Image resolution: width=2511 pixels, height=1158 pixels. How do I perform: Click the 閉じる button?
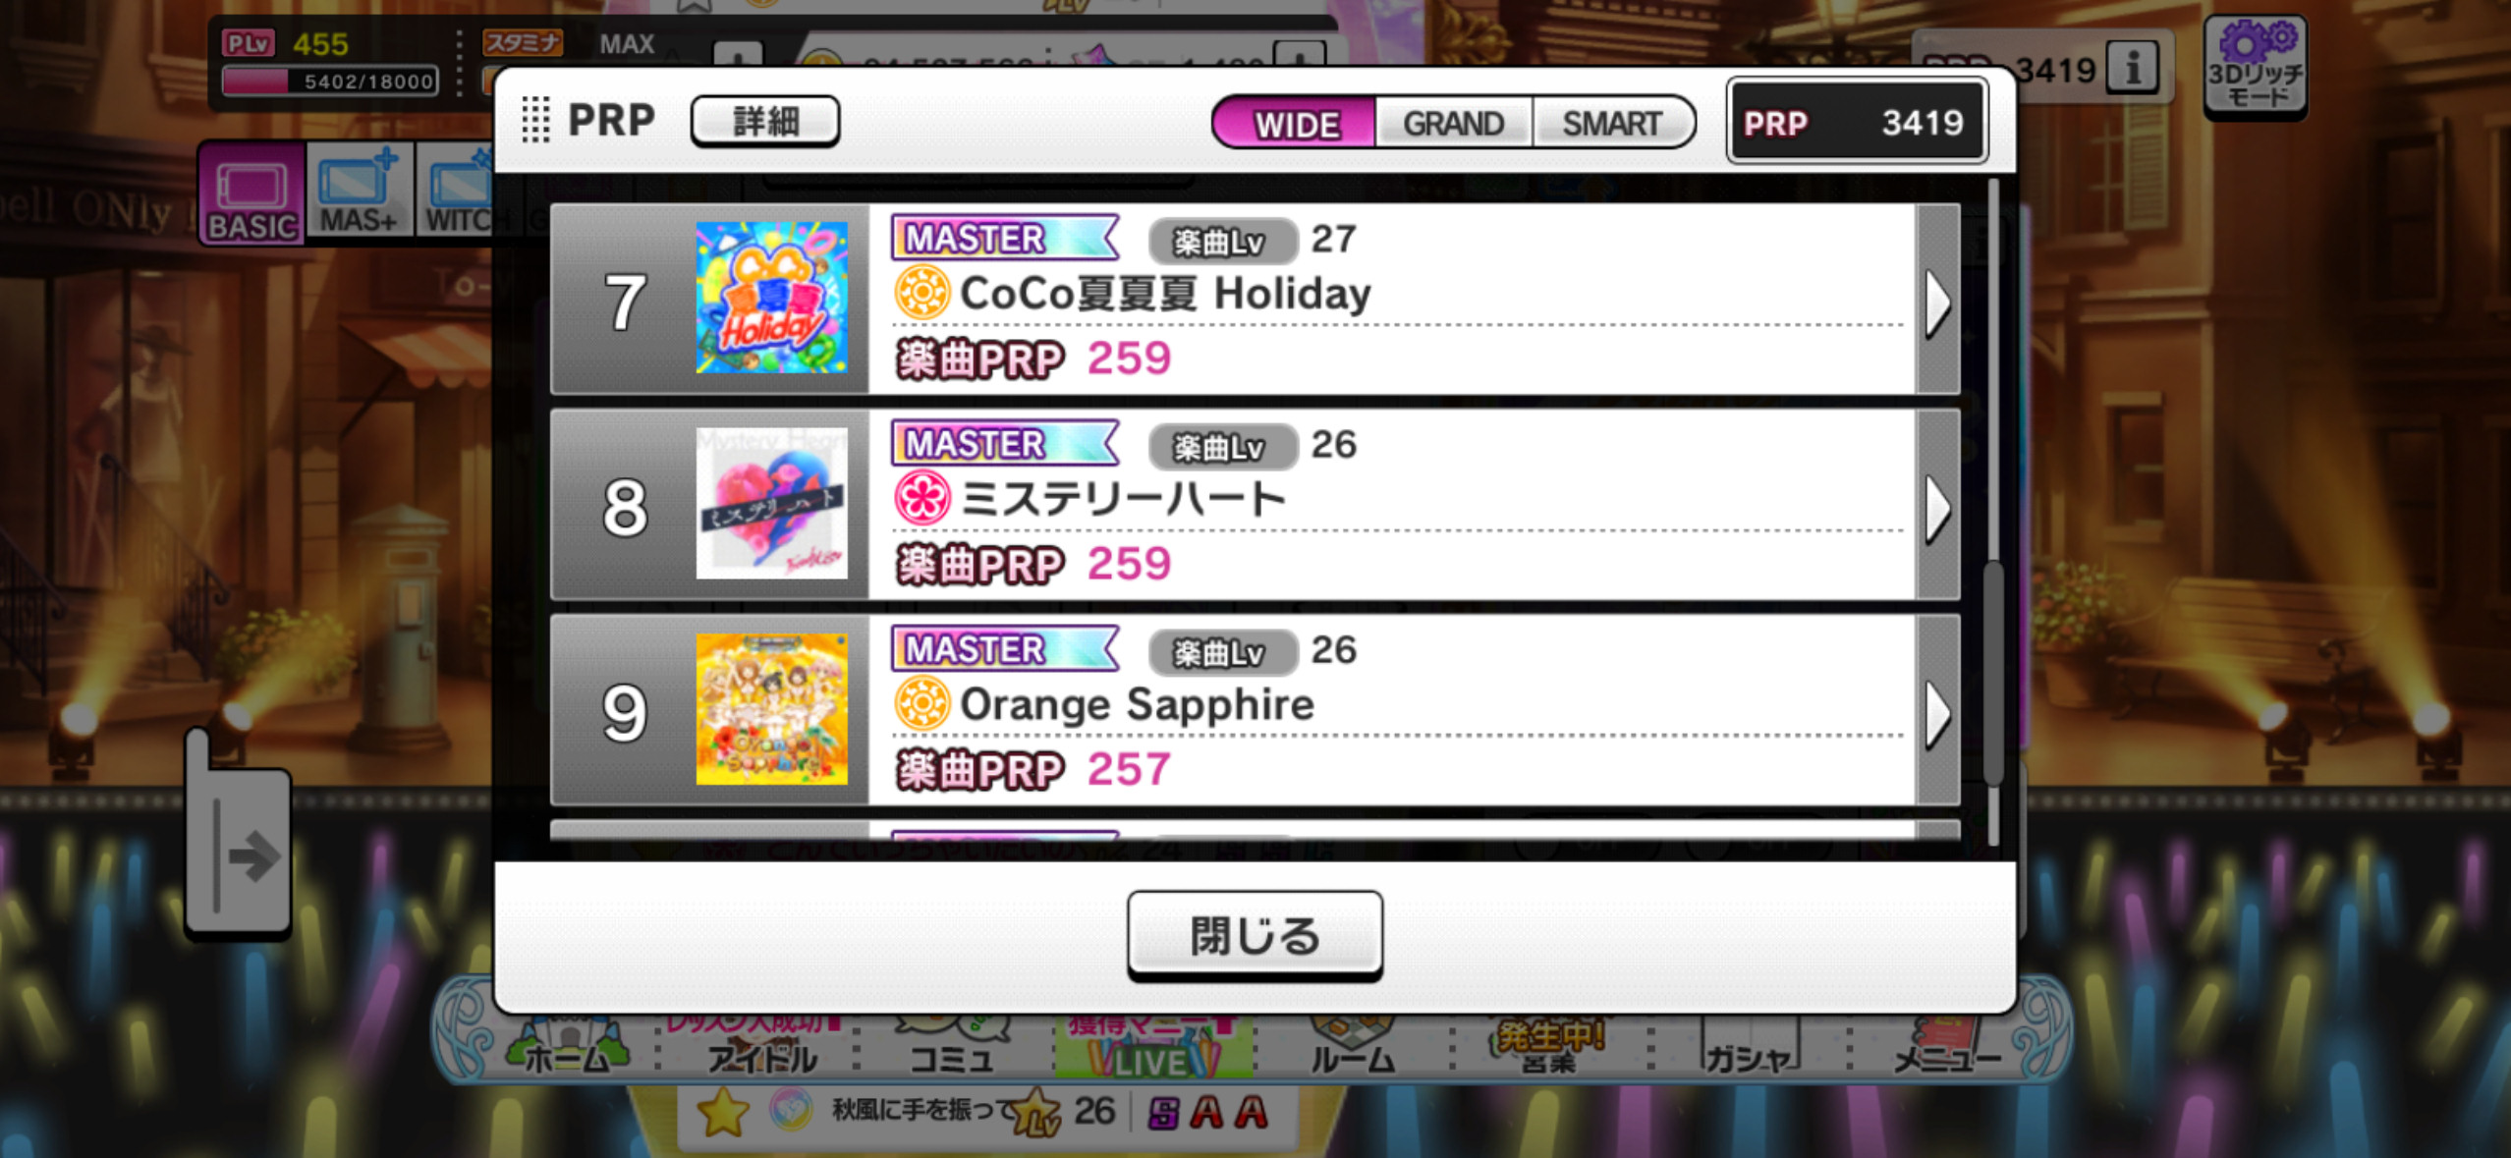[1255, 935]
